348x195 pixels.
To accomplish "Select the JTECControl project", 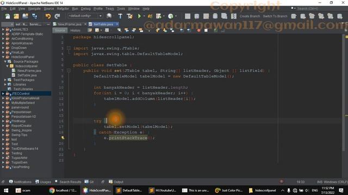I will pos(21,94).
